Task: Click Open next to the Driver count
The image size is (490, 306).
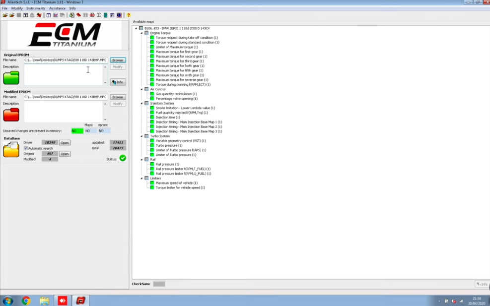Action: pos(65,143)
